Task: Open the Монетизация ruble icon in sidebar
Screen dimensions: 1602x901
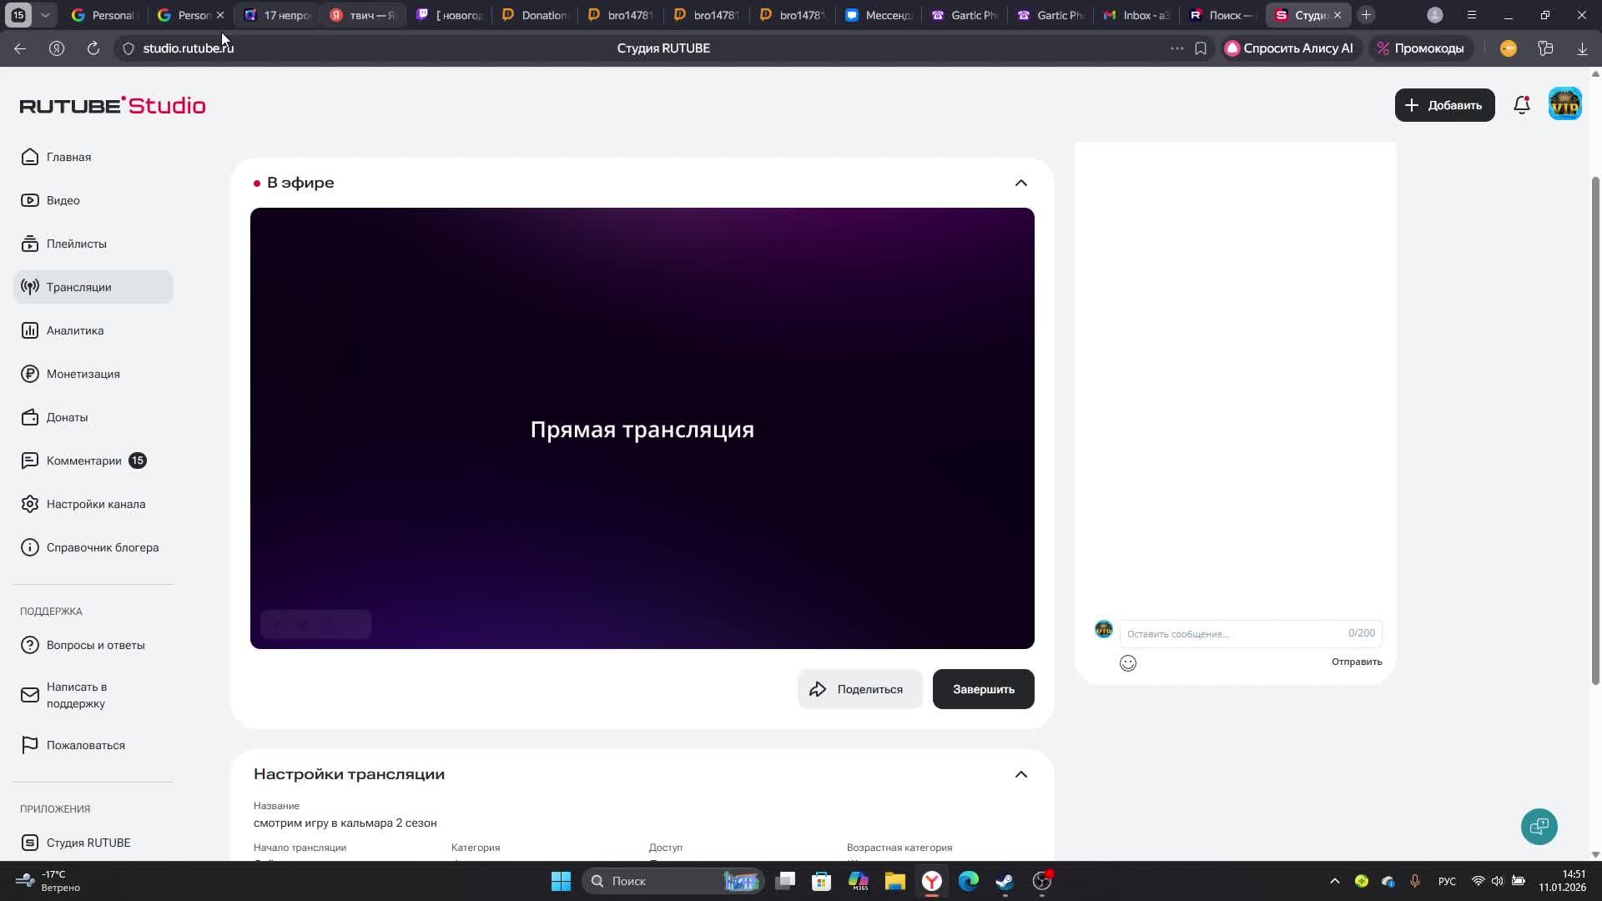Action: click(30, 374)
